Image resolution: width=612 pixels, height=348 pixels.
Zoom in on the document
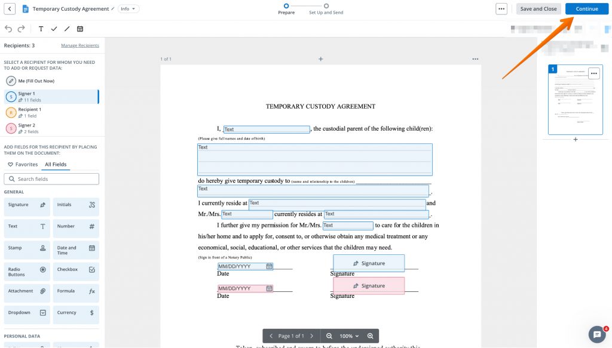click(x=370, y=336)
